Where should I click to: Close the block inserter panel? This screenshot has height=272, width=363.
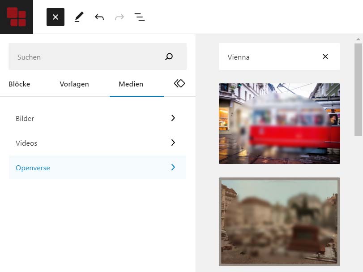pyautogui.click(x=56, y=17)
